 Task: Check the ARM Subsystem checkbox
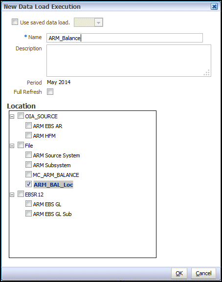coord(28,164)
